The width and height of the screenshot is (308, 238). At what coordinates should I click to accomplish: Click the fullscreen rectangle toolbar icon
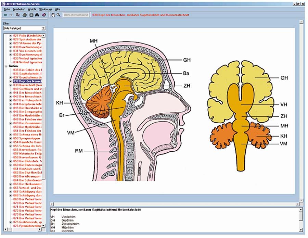coord(31,15)
